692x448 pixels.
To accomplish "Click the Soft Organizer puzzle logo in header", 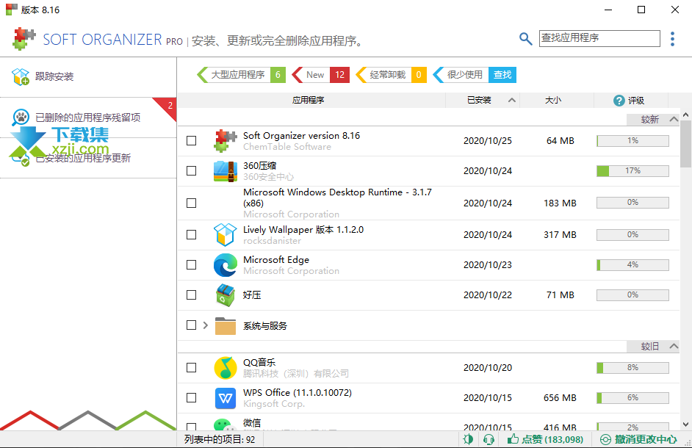I will [x=24, y=39].
